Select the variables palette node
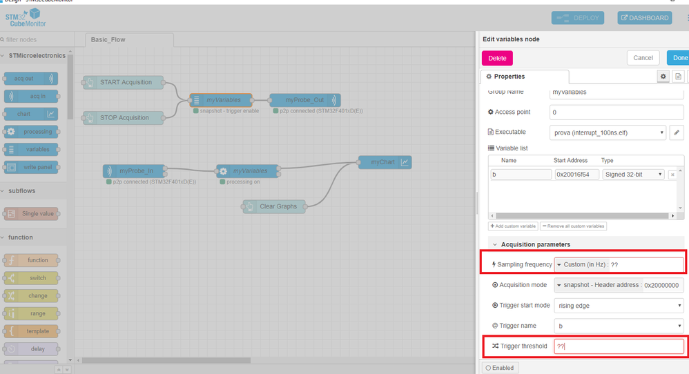The height and width of the screenshot is (374, 689). tap(31, 149)
